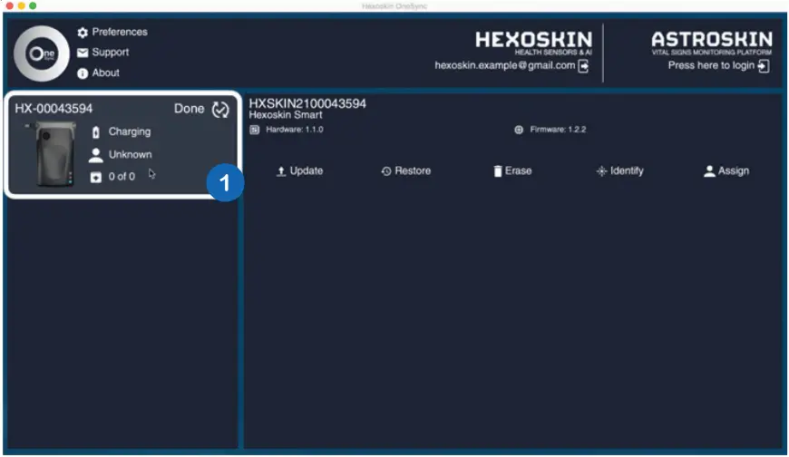789x457 pixels.
Task: Click the green macOS zoom window button
Action: pyautogui.click(x=33, y=5)
